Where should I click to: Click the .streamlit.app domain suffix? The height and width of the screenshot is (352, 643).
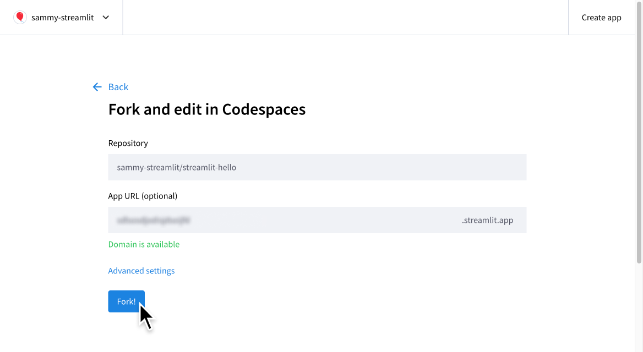pos(487,220)
